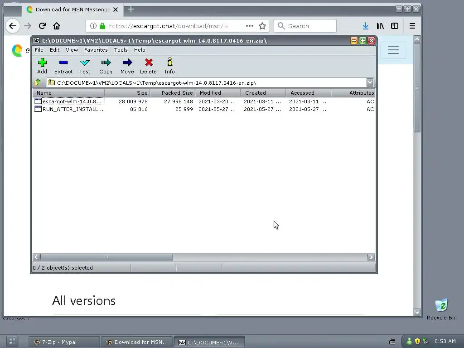This screenshot has width=464, height=348.
Task: Open the browser downloads panel
Action: coord(366,26)
